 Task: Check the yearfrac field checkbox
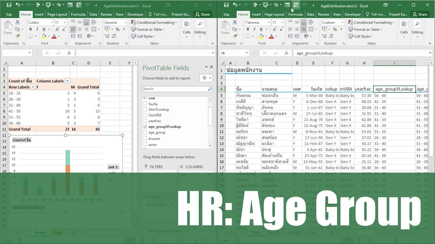click(145, 121)
